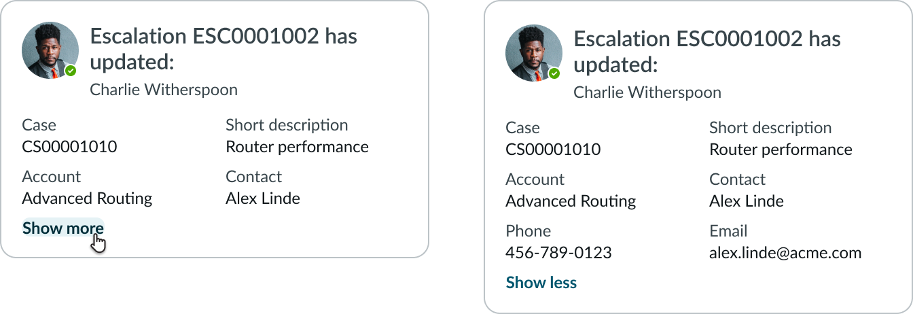Click the Charlie Witherspoon name in the collapsed card
The image size is (913, 314).
[164, 90]
